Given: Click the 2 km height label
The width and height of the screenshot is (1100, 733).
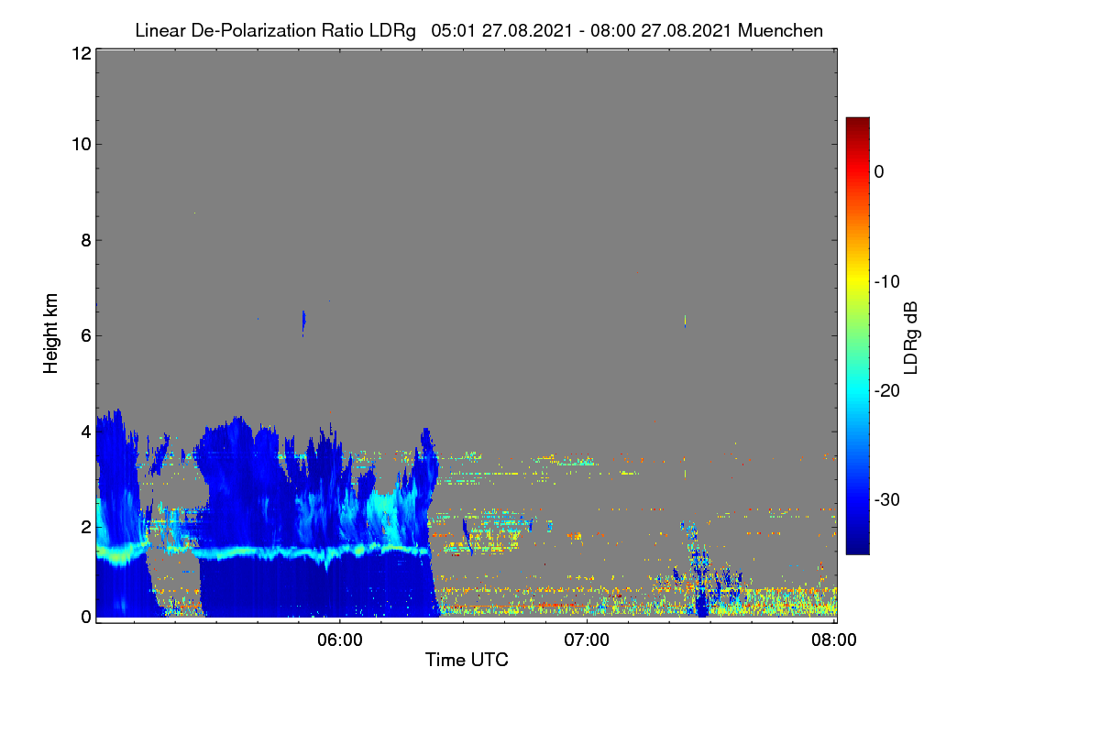Looking at the screenshot, I should coord(84,526).
